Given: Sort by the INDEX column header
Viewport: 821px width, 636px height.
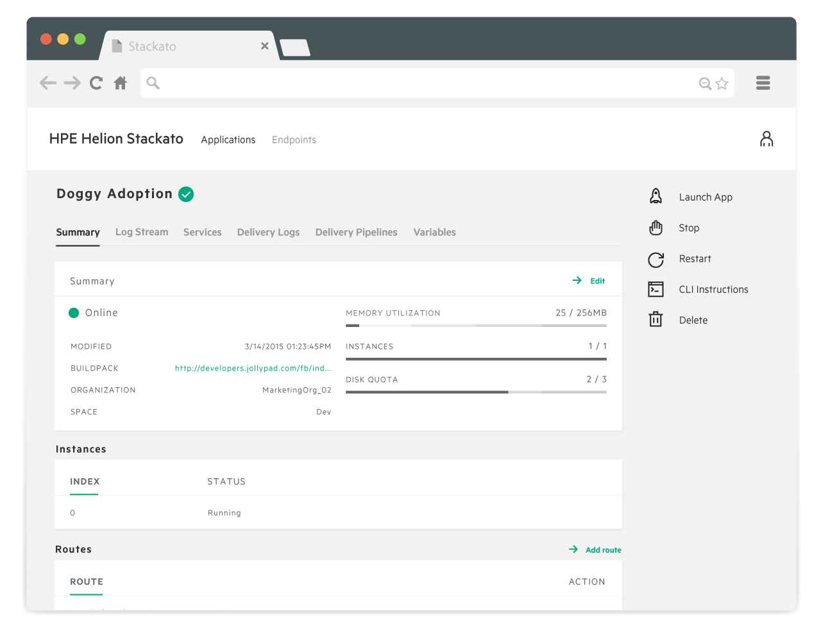Looking at the screenshot, I should click(85, 481).
